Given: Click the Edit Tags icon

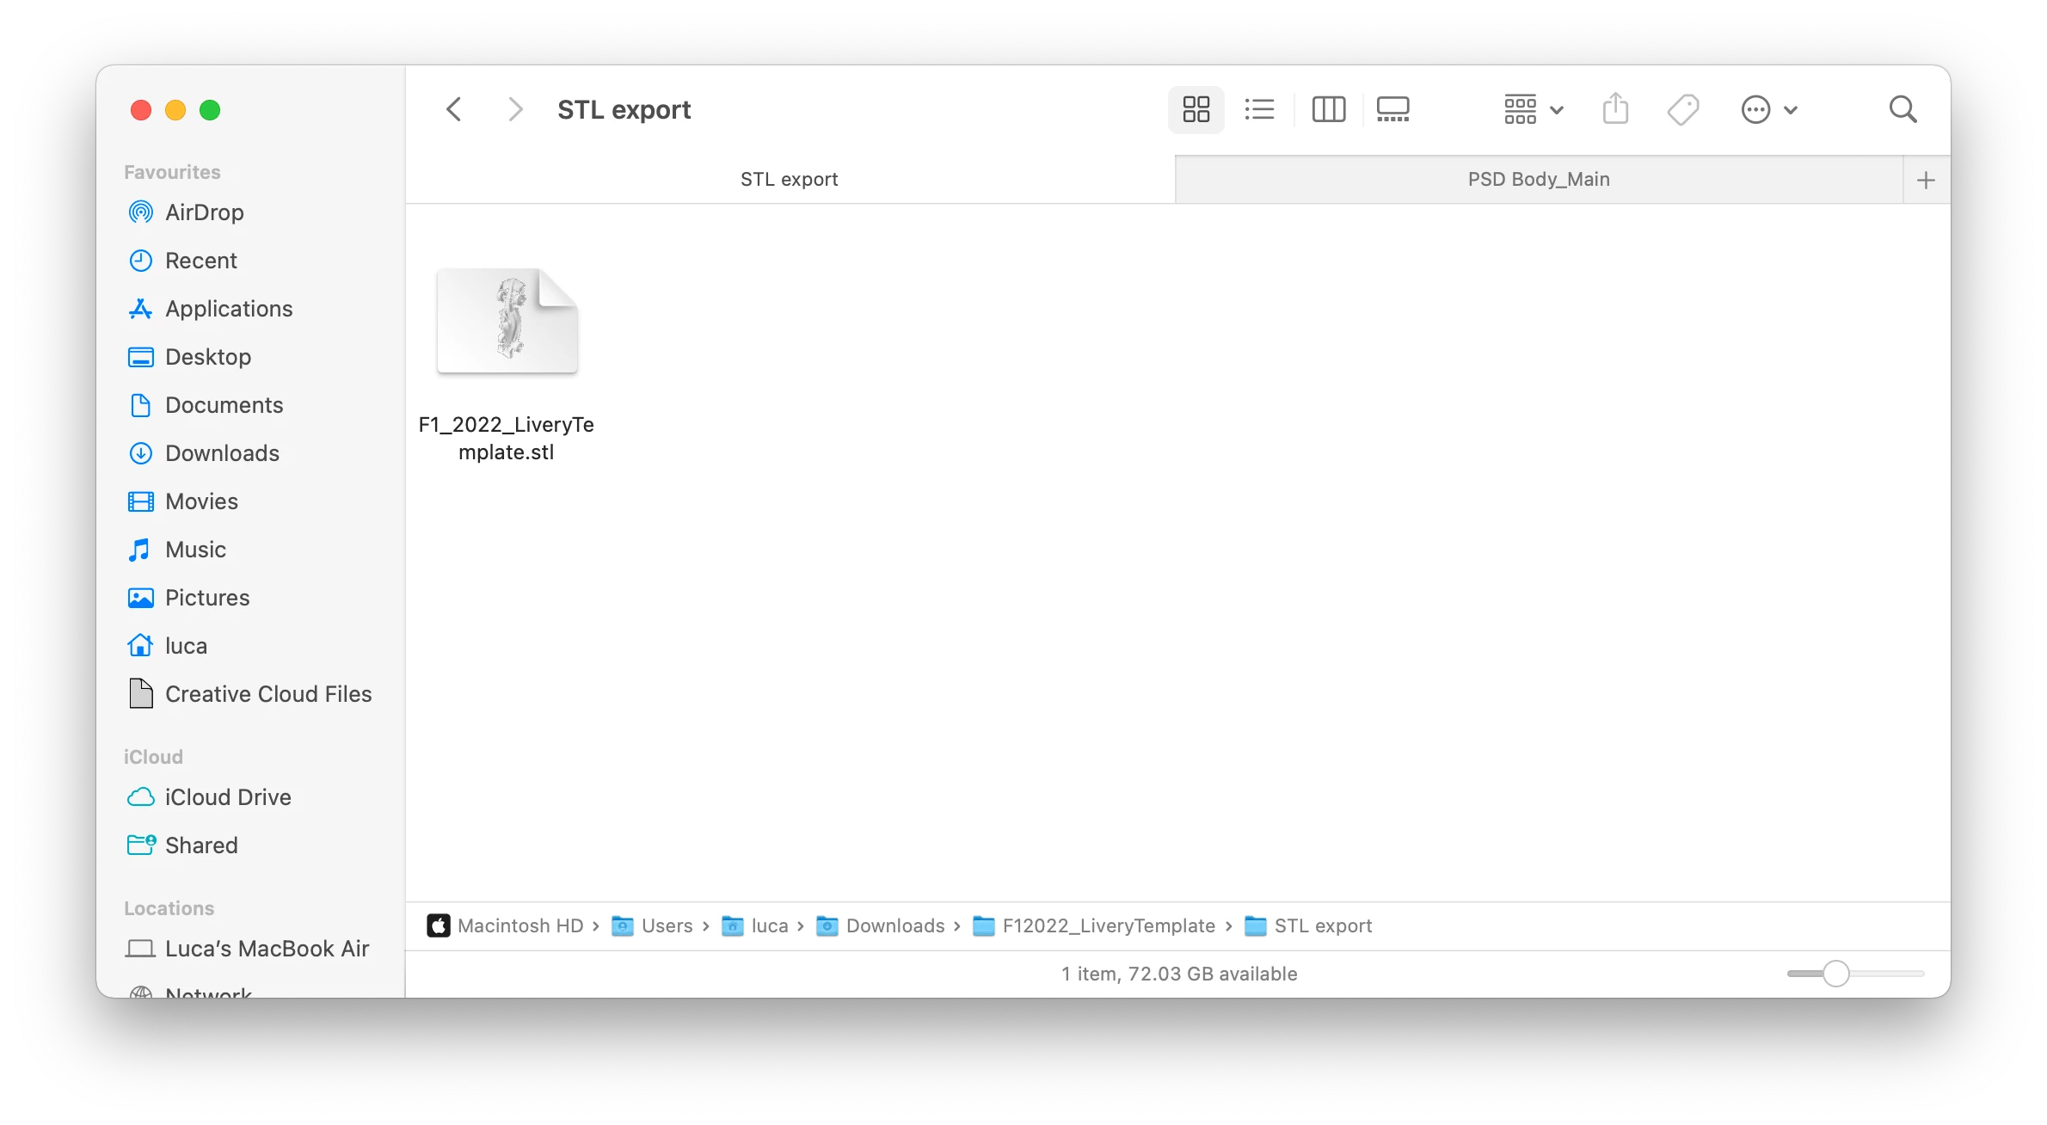Looking at the screenshot, I should coord(1682,109).
